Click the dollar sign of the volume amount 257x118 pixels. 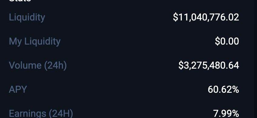[181, 65]
